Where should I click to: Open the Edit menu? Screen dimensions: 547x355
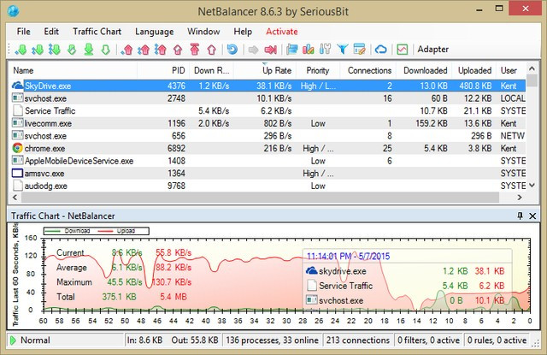(51, 32)
